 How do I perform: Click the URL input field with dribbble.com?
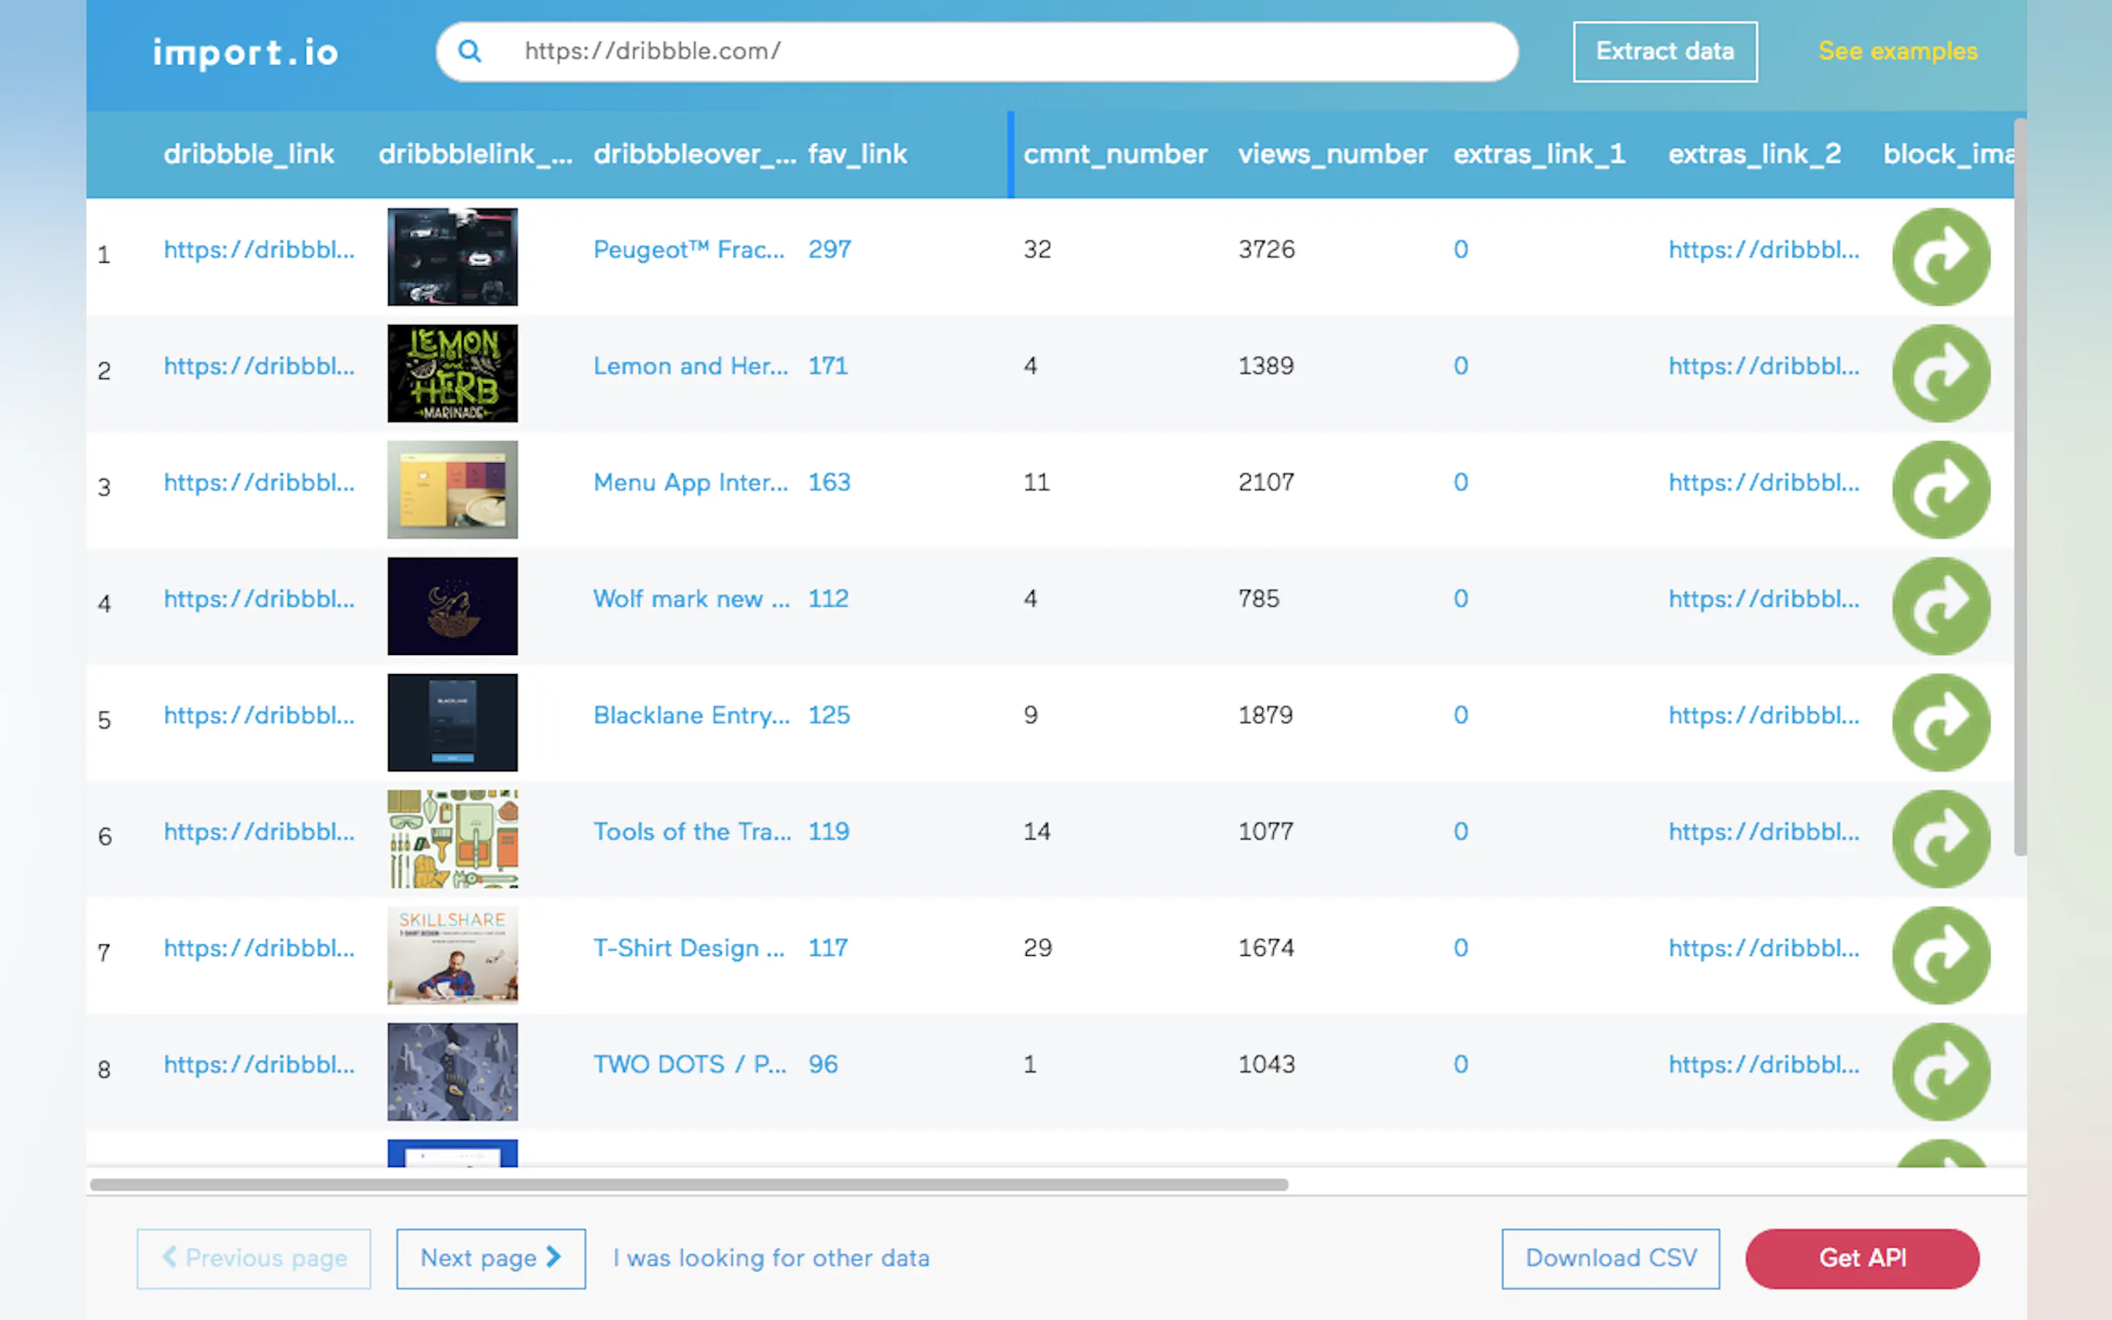(977, 52)
